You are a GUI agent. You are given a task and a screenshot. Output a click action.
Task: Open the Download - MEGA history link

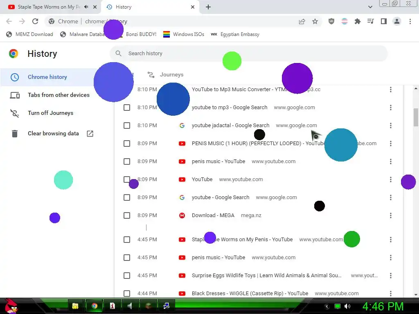(x=213, y=215)
